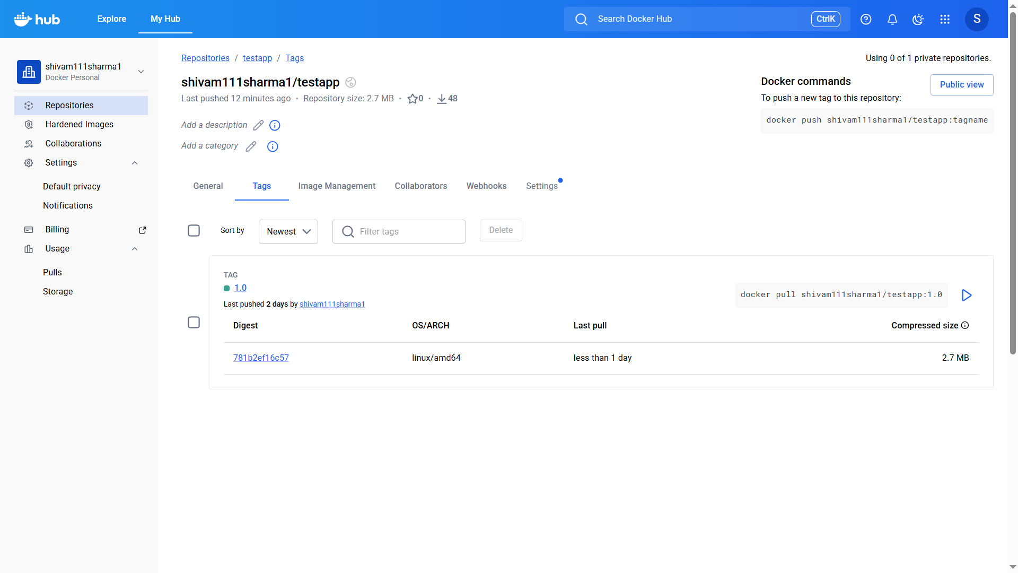Screen dimensions: 1018x573
Task: Open the notifications bell
Action: click(892, 19)
